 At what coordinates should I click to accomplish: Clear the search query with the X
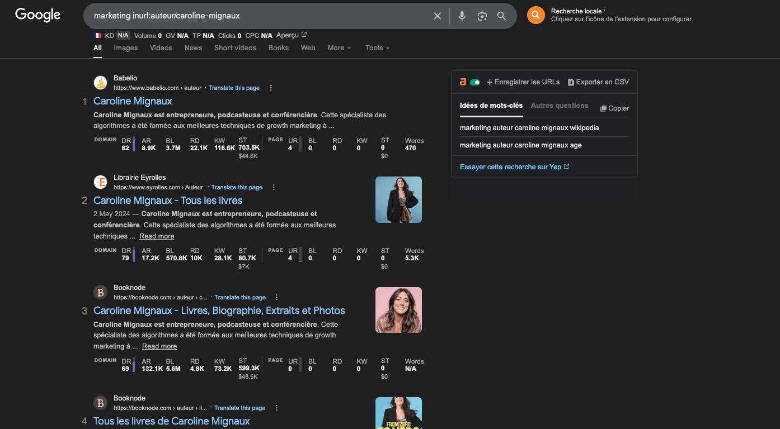(437, 16)
